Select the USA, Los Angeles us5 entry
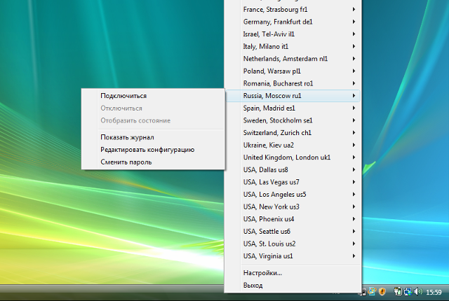Screen dimensions: 449x301 click(293, 194)
